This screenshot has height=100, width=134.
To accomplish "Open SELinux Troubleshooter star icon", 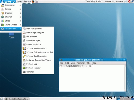I will (x=24, y=56).
